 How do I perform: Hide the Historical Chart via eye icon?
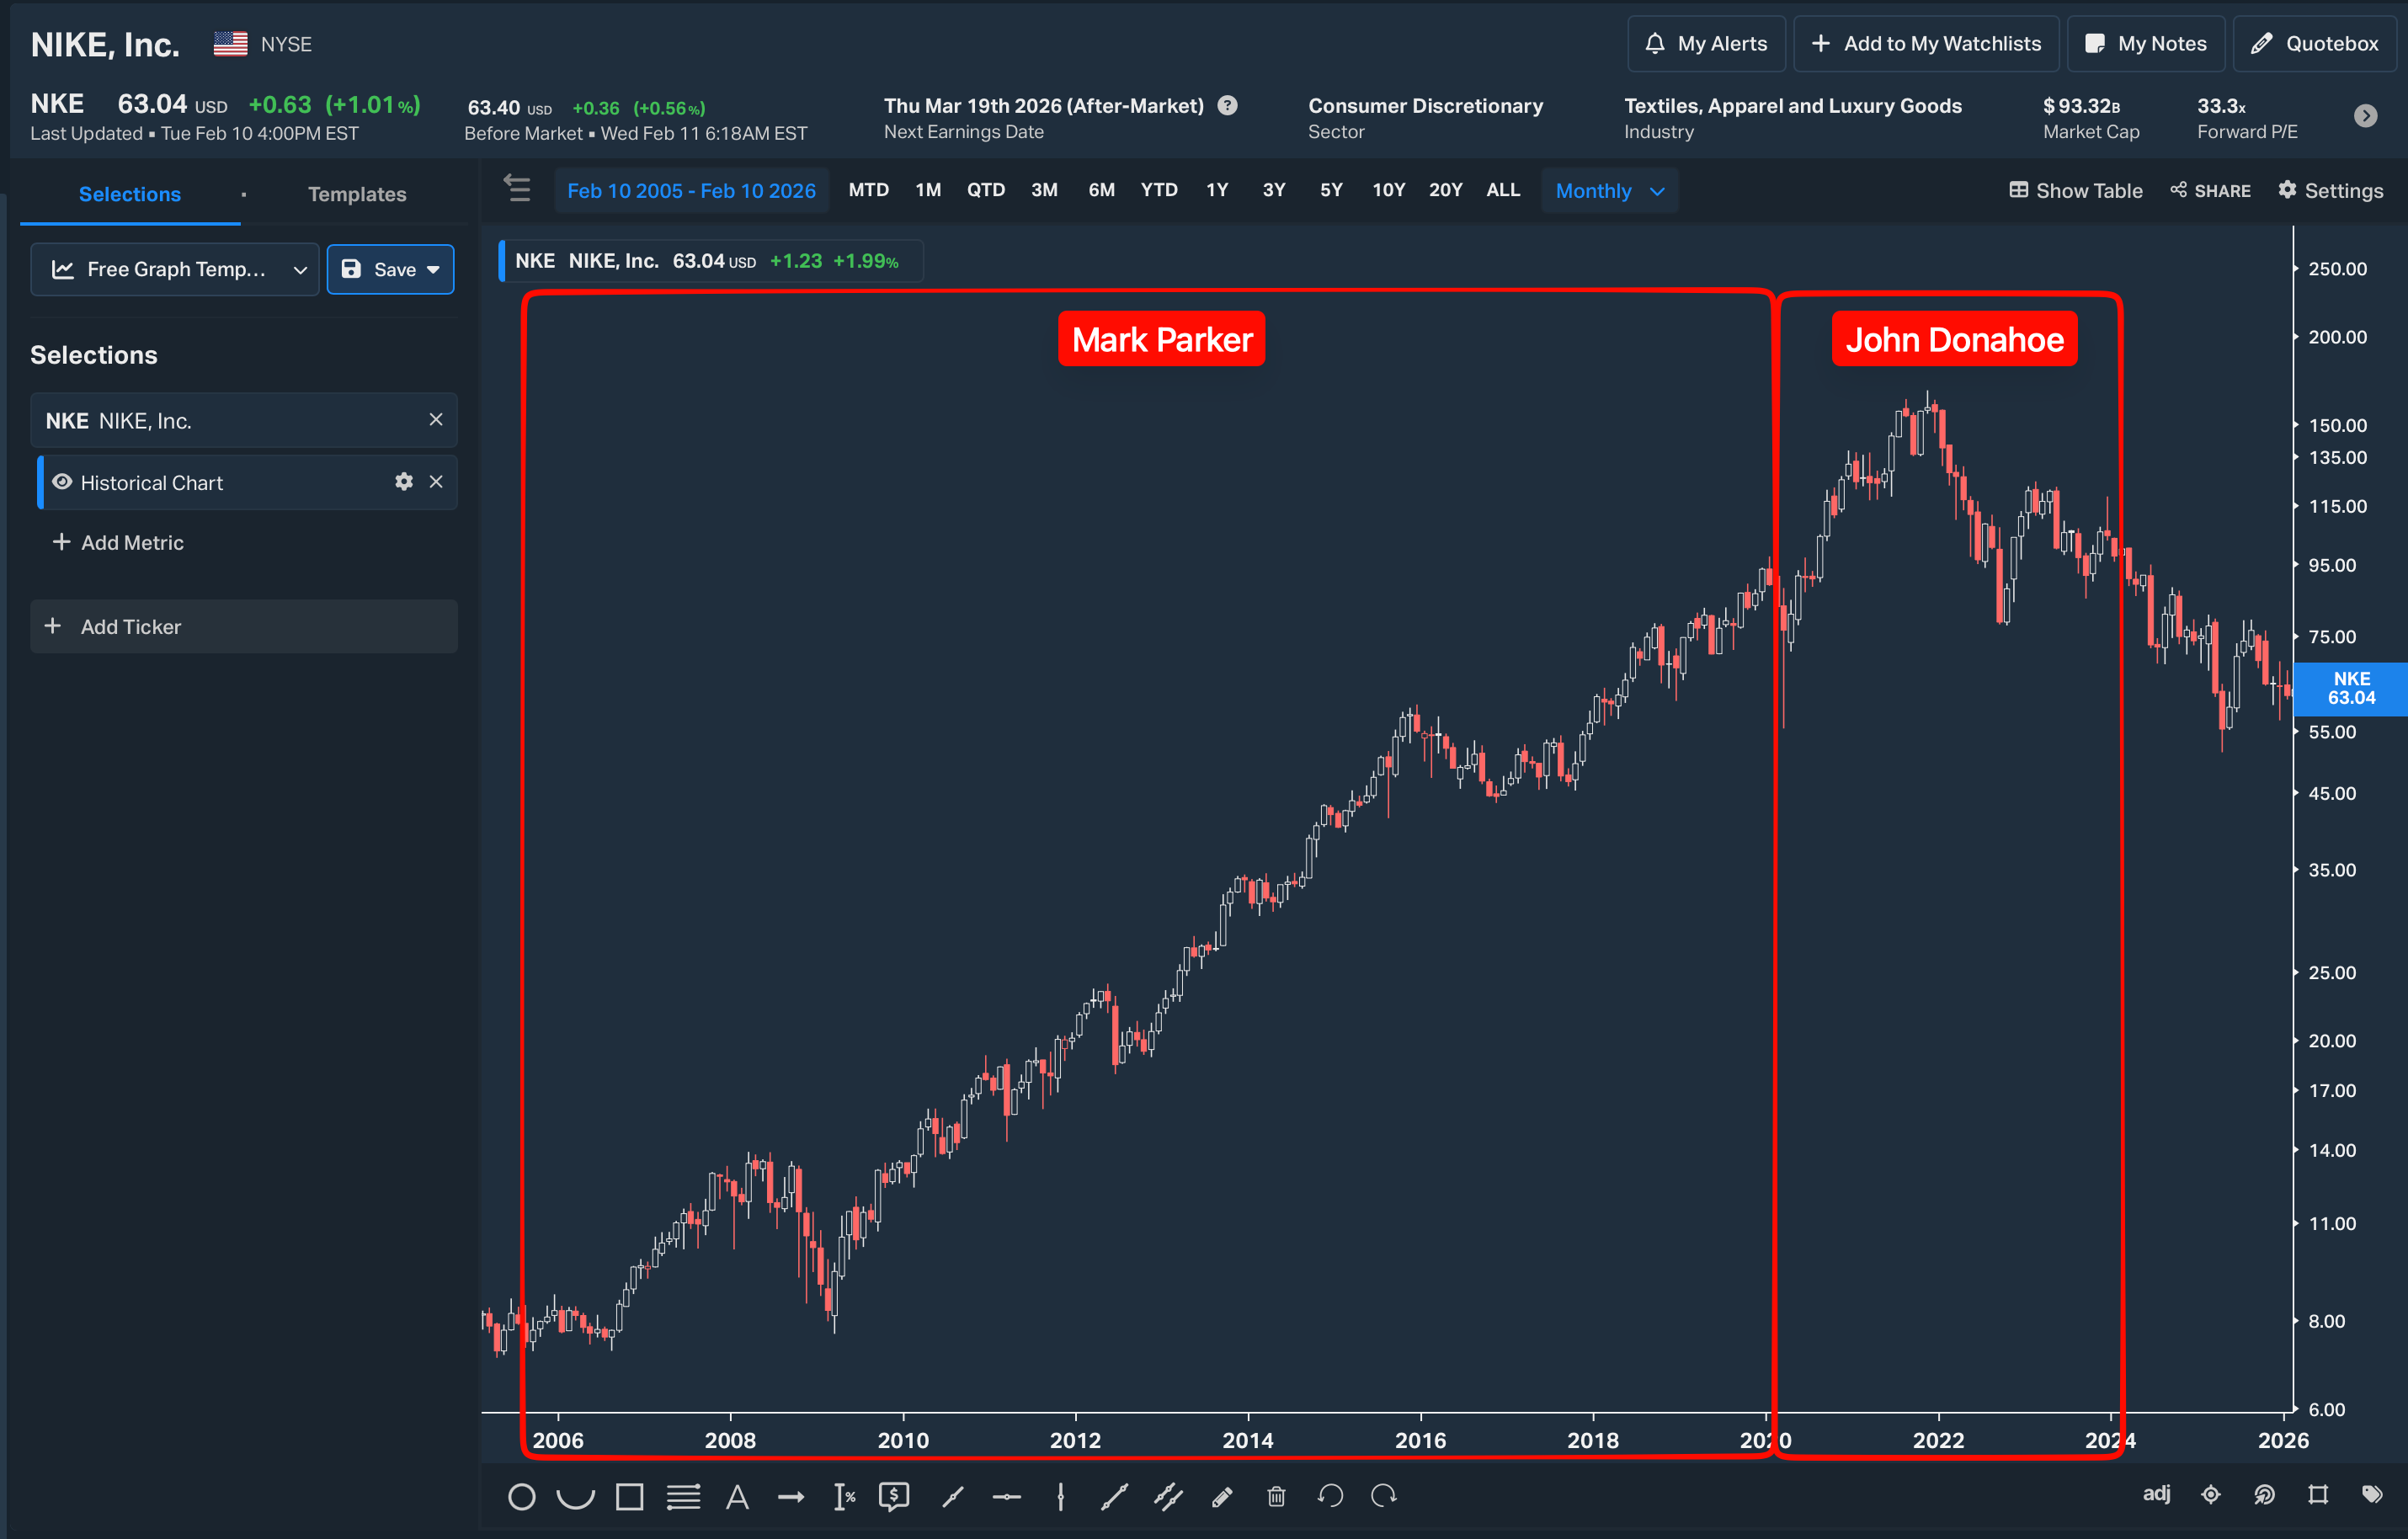(62, 482)
